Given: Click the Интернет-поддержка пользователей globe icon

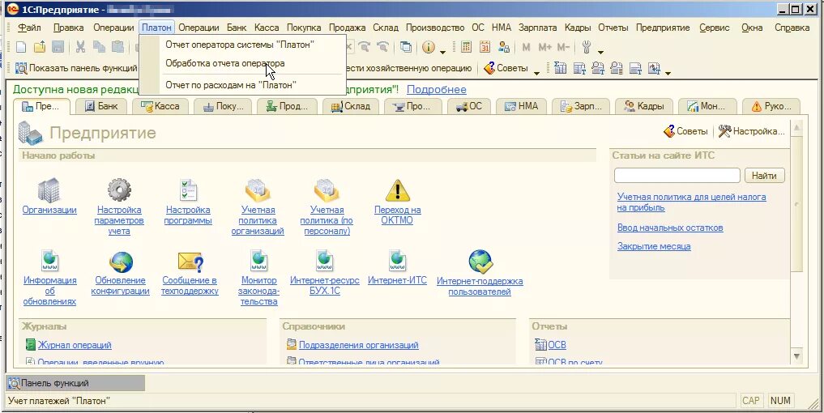Looking at the screenshot, I should pyautogui.click(x=480, y=262).
